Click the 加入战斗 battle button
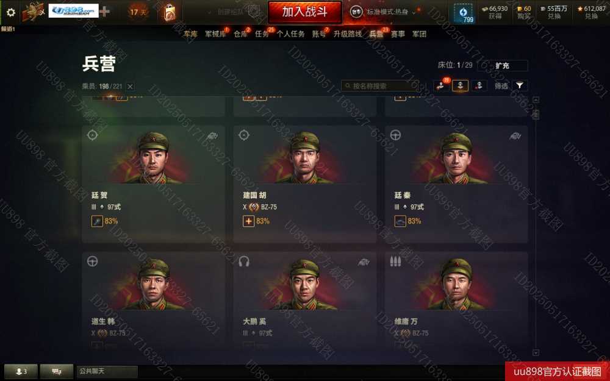 (305, 12)
